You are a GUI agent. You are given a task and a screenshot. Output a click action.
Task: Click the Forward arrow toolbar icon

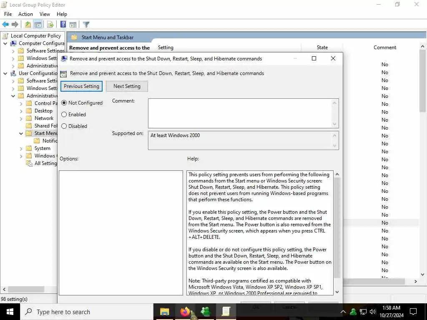pyautogui.click(x=15, y=25)
